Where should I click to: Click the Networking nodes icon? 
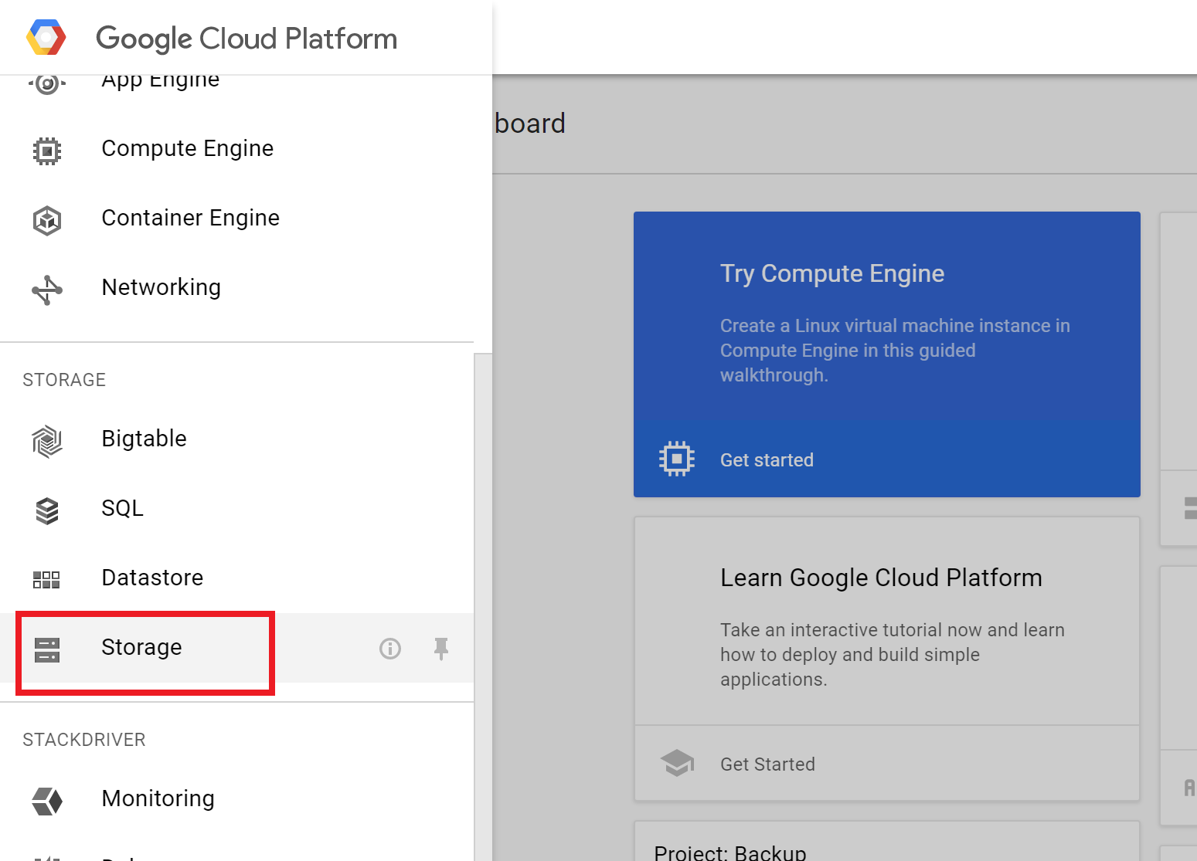[47, 290]
